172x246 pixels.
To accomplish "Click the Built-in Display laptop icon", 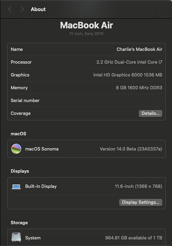I will 16,186.
